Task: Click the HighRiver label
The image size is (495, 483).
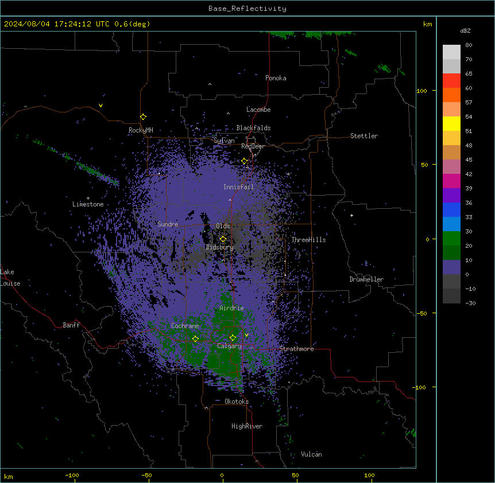Action: (247, 426)
